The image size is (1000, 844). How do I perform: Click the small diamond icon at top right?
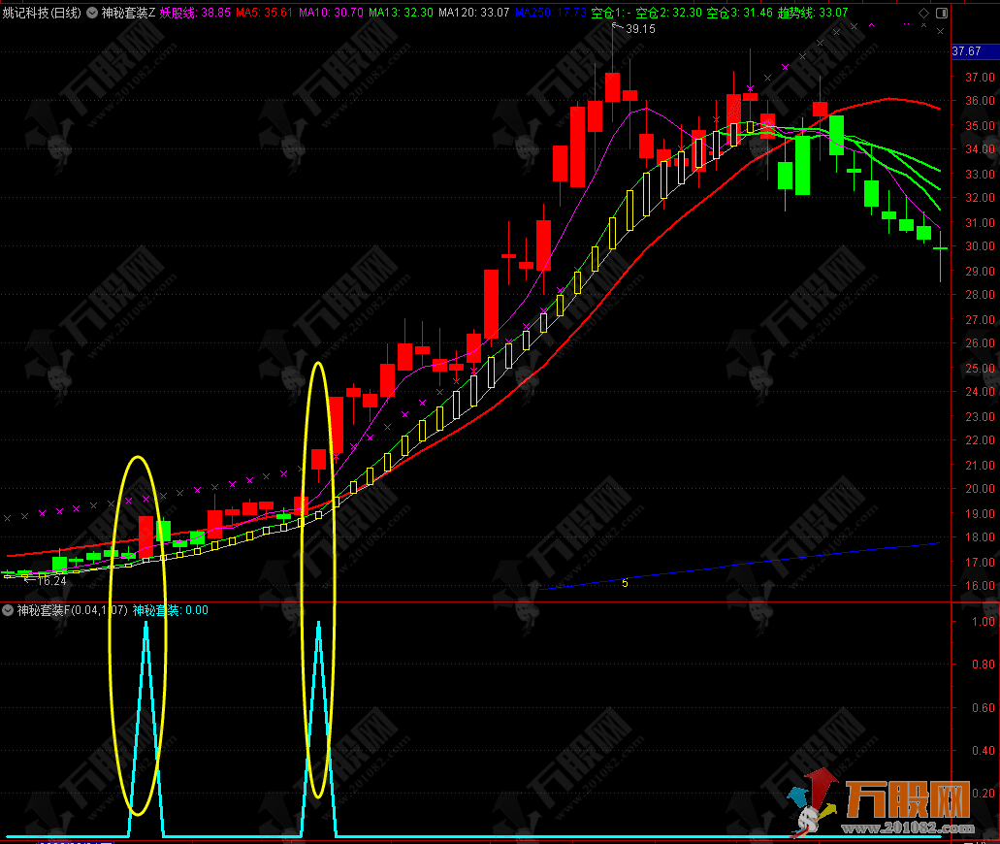coord(922,13)
